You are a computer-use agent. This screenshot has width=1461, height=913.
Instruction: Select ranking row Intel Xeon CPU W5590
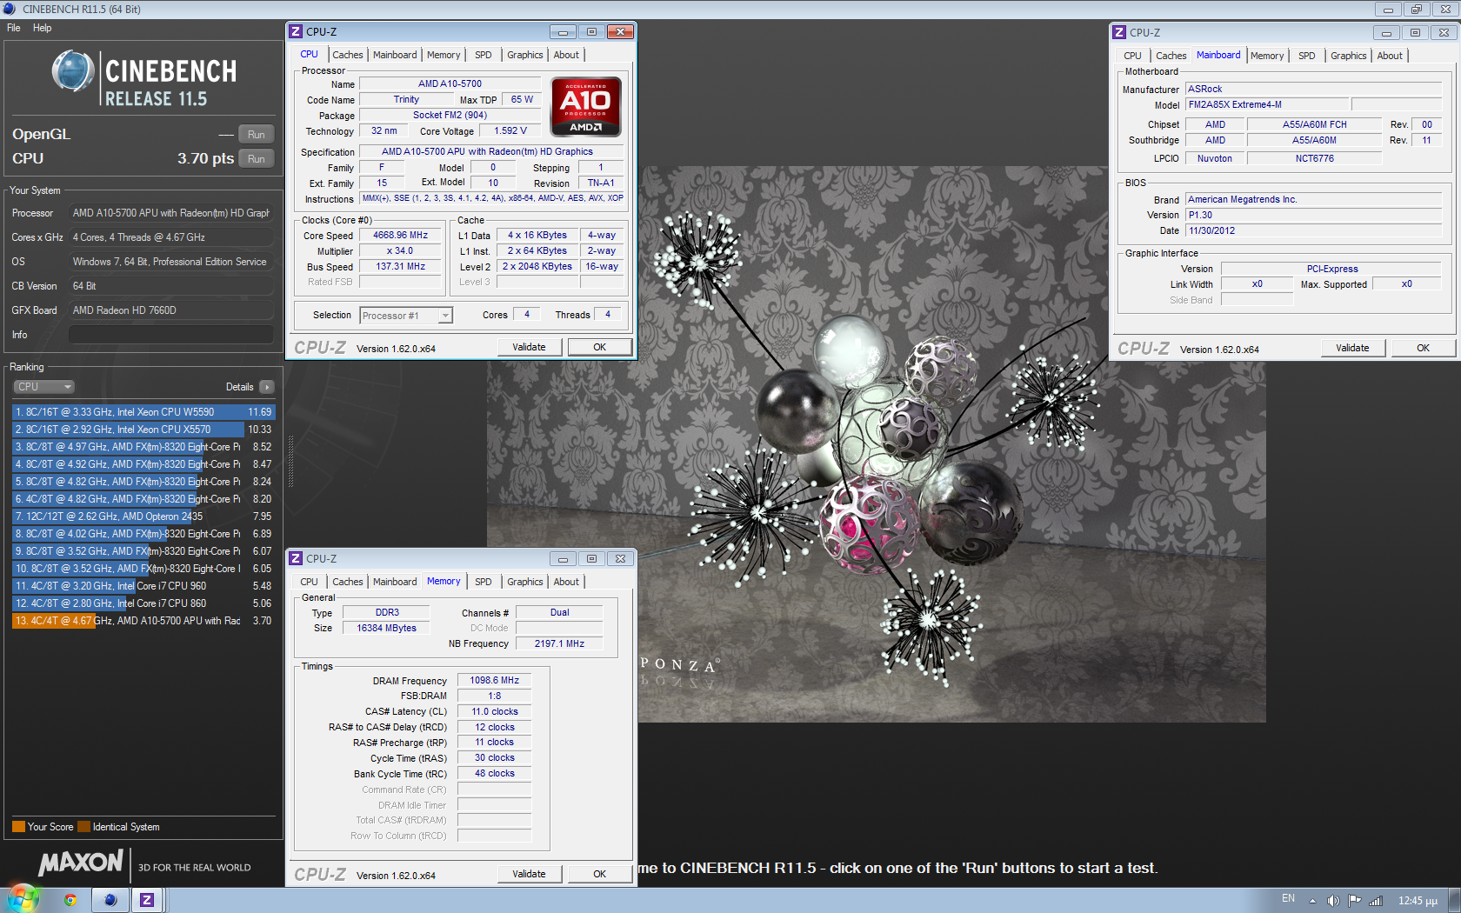(143, 412)
